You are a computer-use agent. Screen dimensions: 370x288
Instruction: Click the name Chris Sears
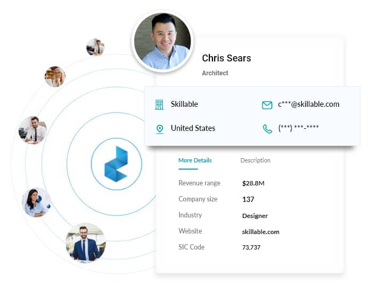(226, 58)
